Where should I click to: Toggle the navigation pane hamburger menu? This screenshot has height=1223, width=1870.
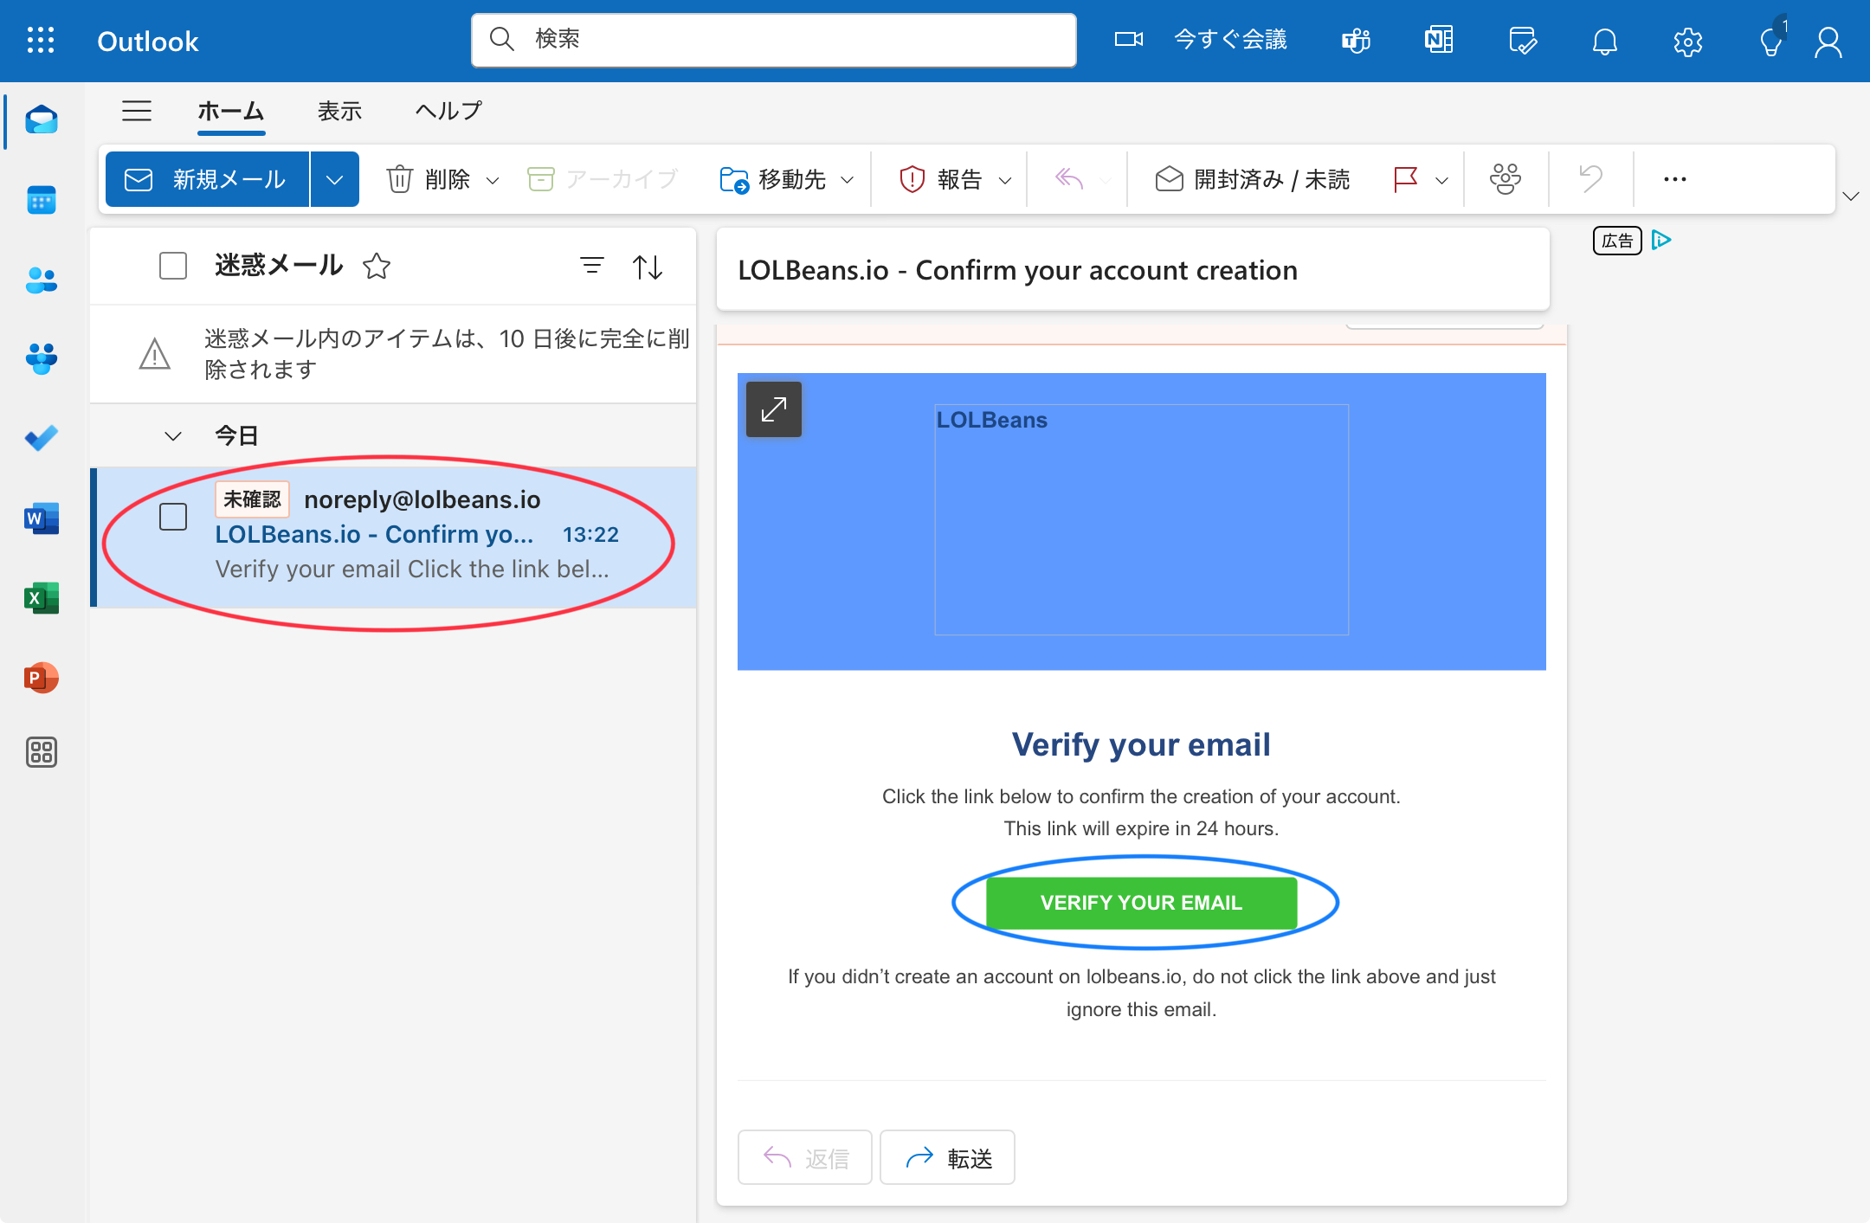137,111
